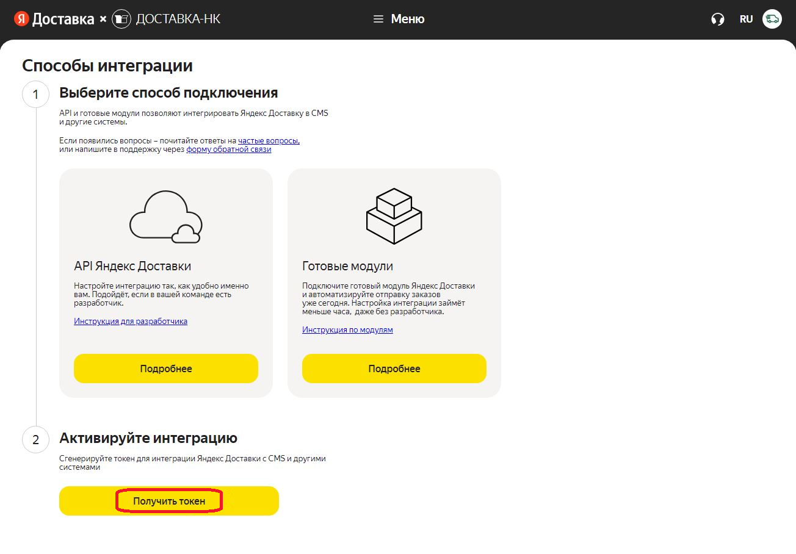This screenshot has width=796, height=554.
Task: Click the step 1 circle marker
Action: click(x=35, y=95)
